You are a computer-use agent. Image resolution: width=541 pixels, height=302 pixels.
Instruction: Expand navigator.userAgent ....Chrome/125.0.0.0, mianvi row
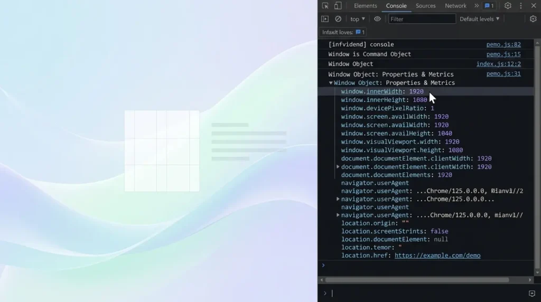[338, 215]
